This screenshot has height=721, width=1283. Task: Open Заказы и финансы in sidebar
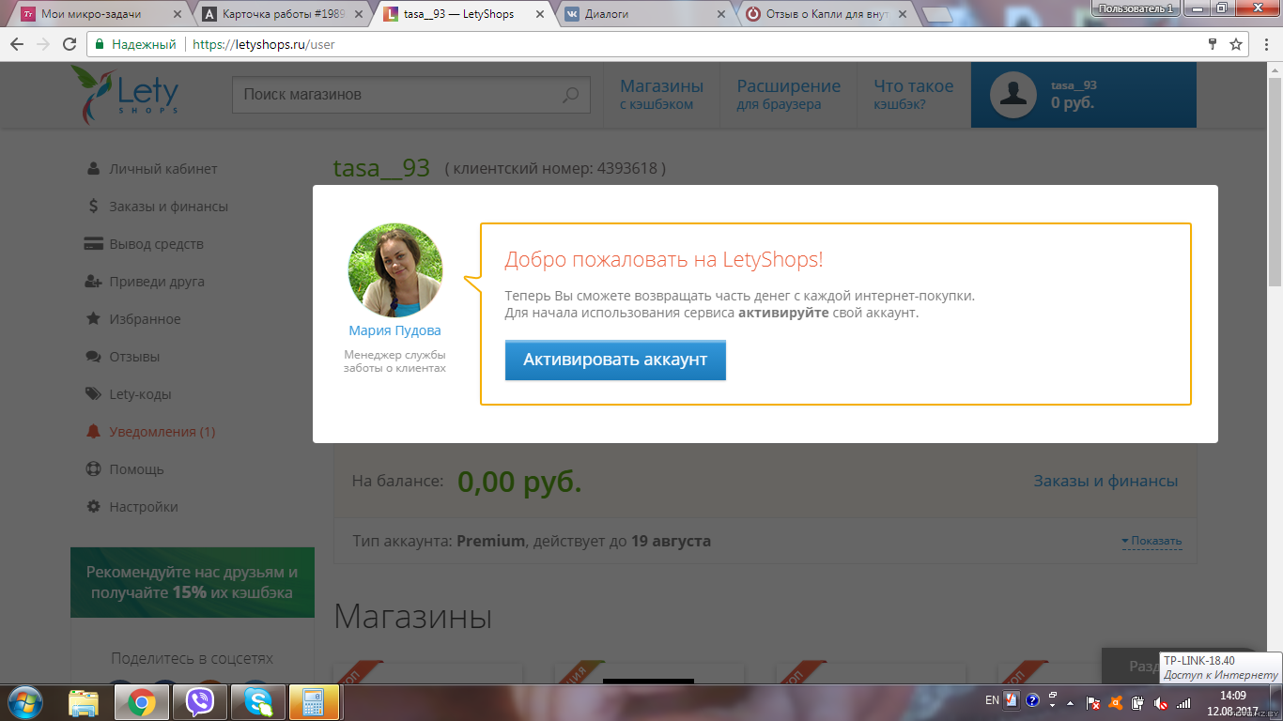(168, 207)
